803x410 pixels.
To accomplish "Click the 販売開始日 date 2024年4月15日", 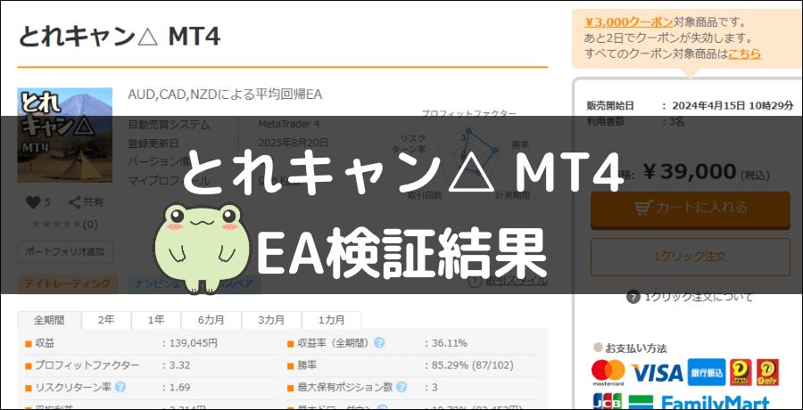I will click(x=708, y=105).
